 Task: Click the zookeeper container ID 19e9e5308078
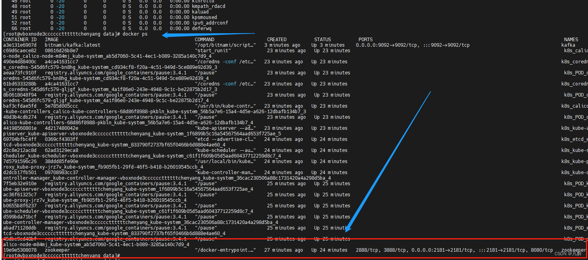19,250
